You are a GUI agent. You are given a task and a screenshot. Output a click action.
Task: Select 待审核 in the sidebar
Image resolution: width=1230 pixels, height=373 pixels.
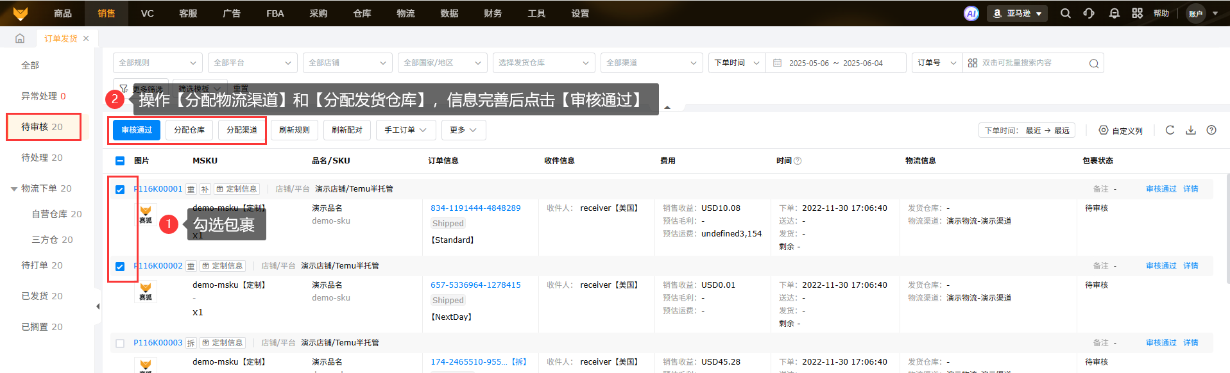42,127
